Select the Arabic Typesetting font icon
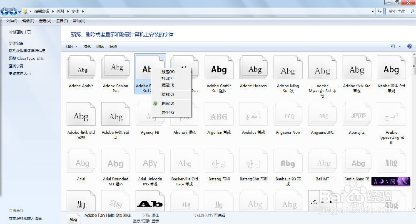The image size is (416, 224). 391,114
